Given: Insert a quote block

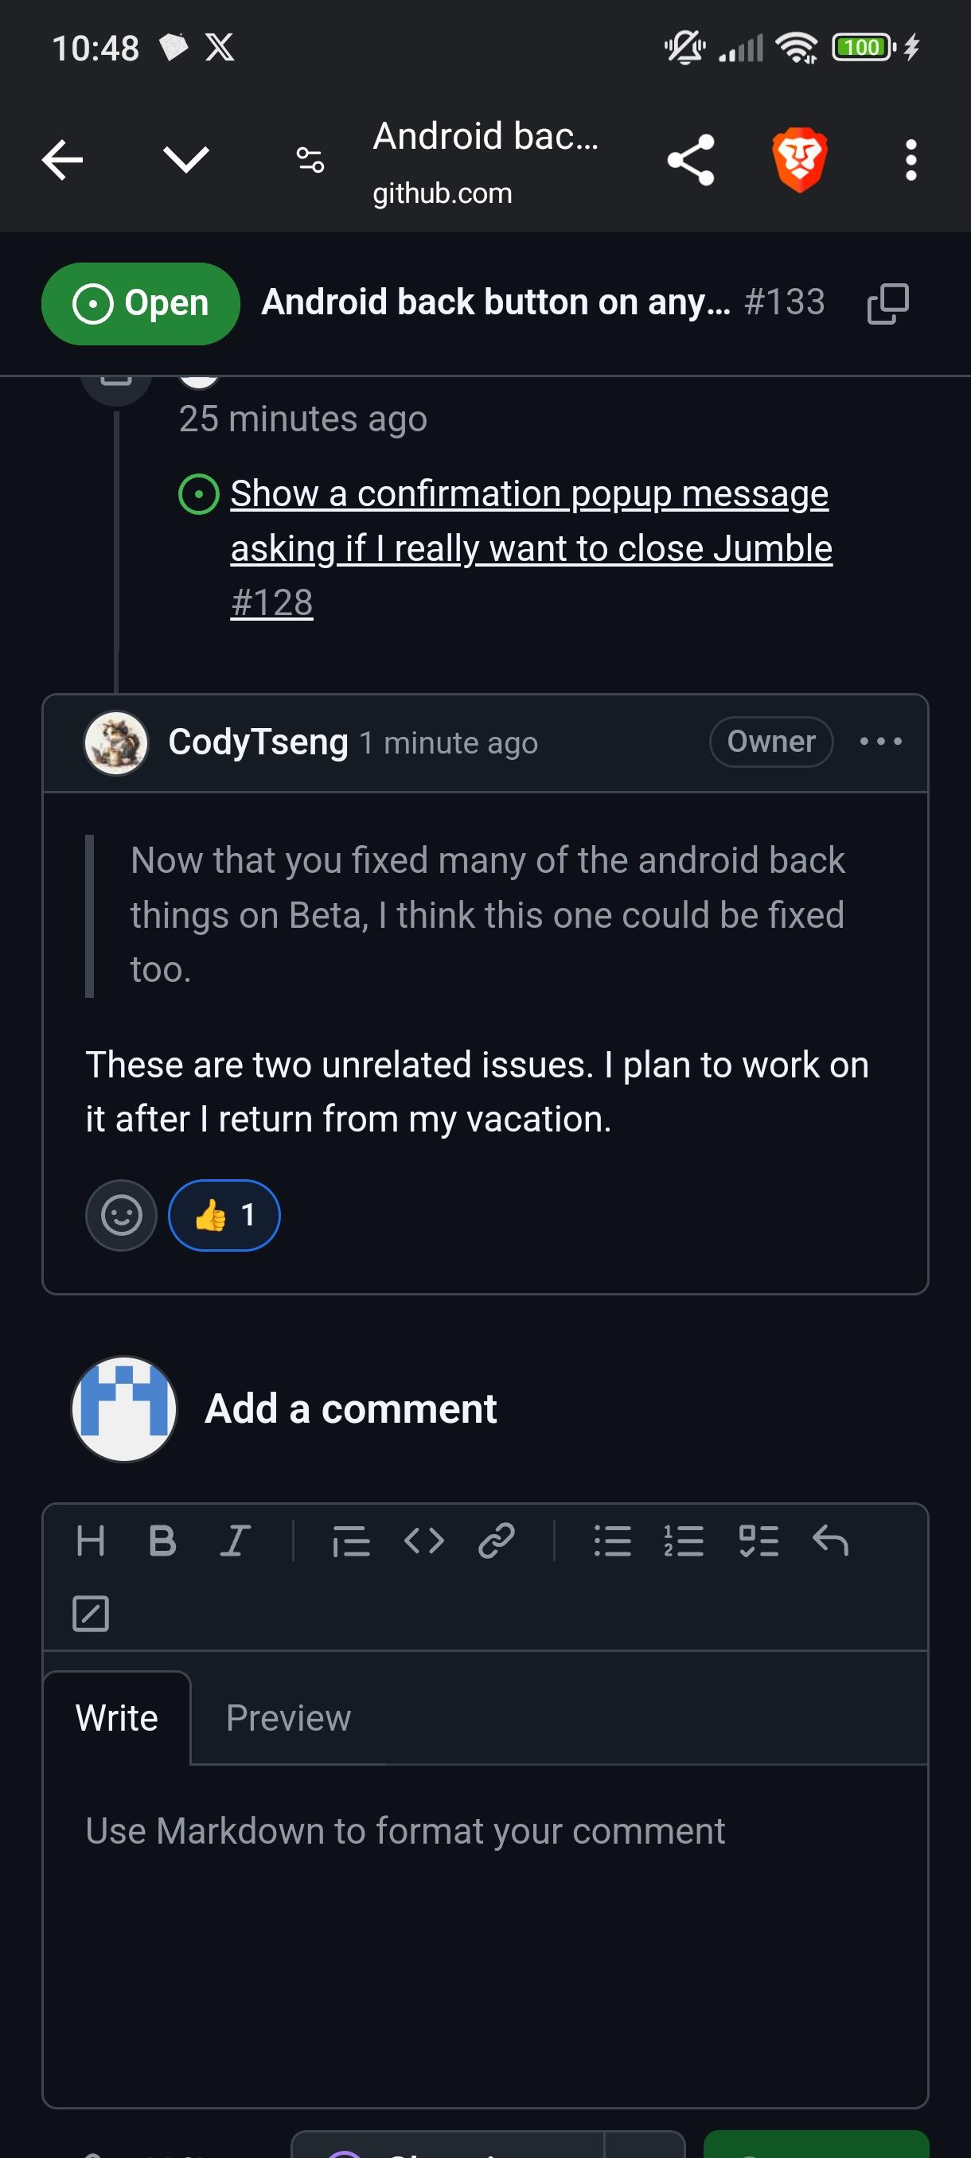Looking at the screenshot, I should click(351, 1541).
